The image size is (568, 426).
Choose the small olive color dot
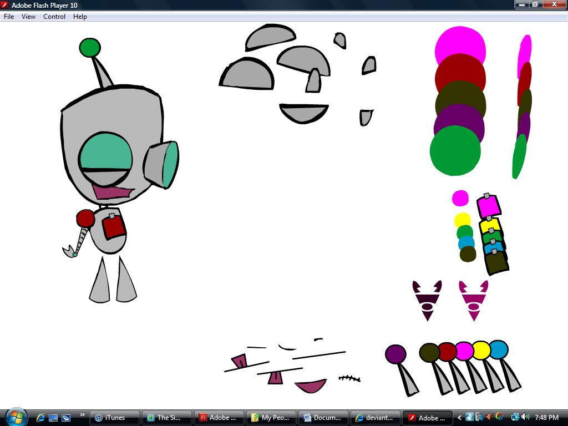pos(468,254)
